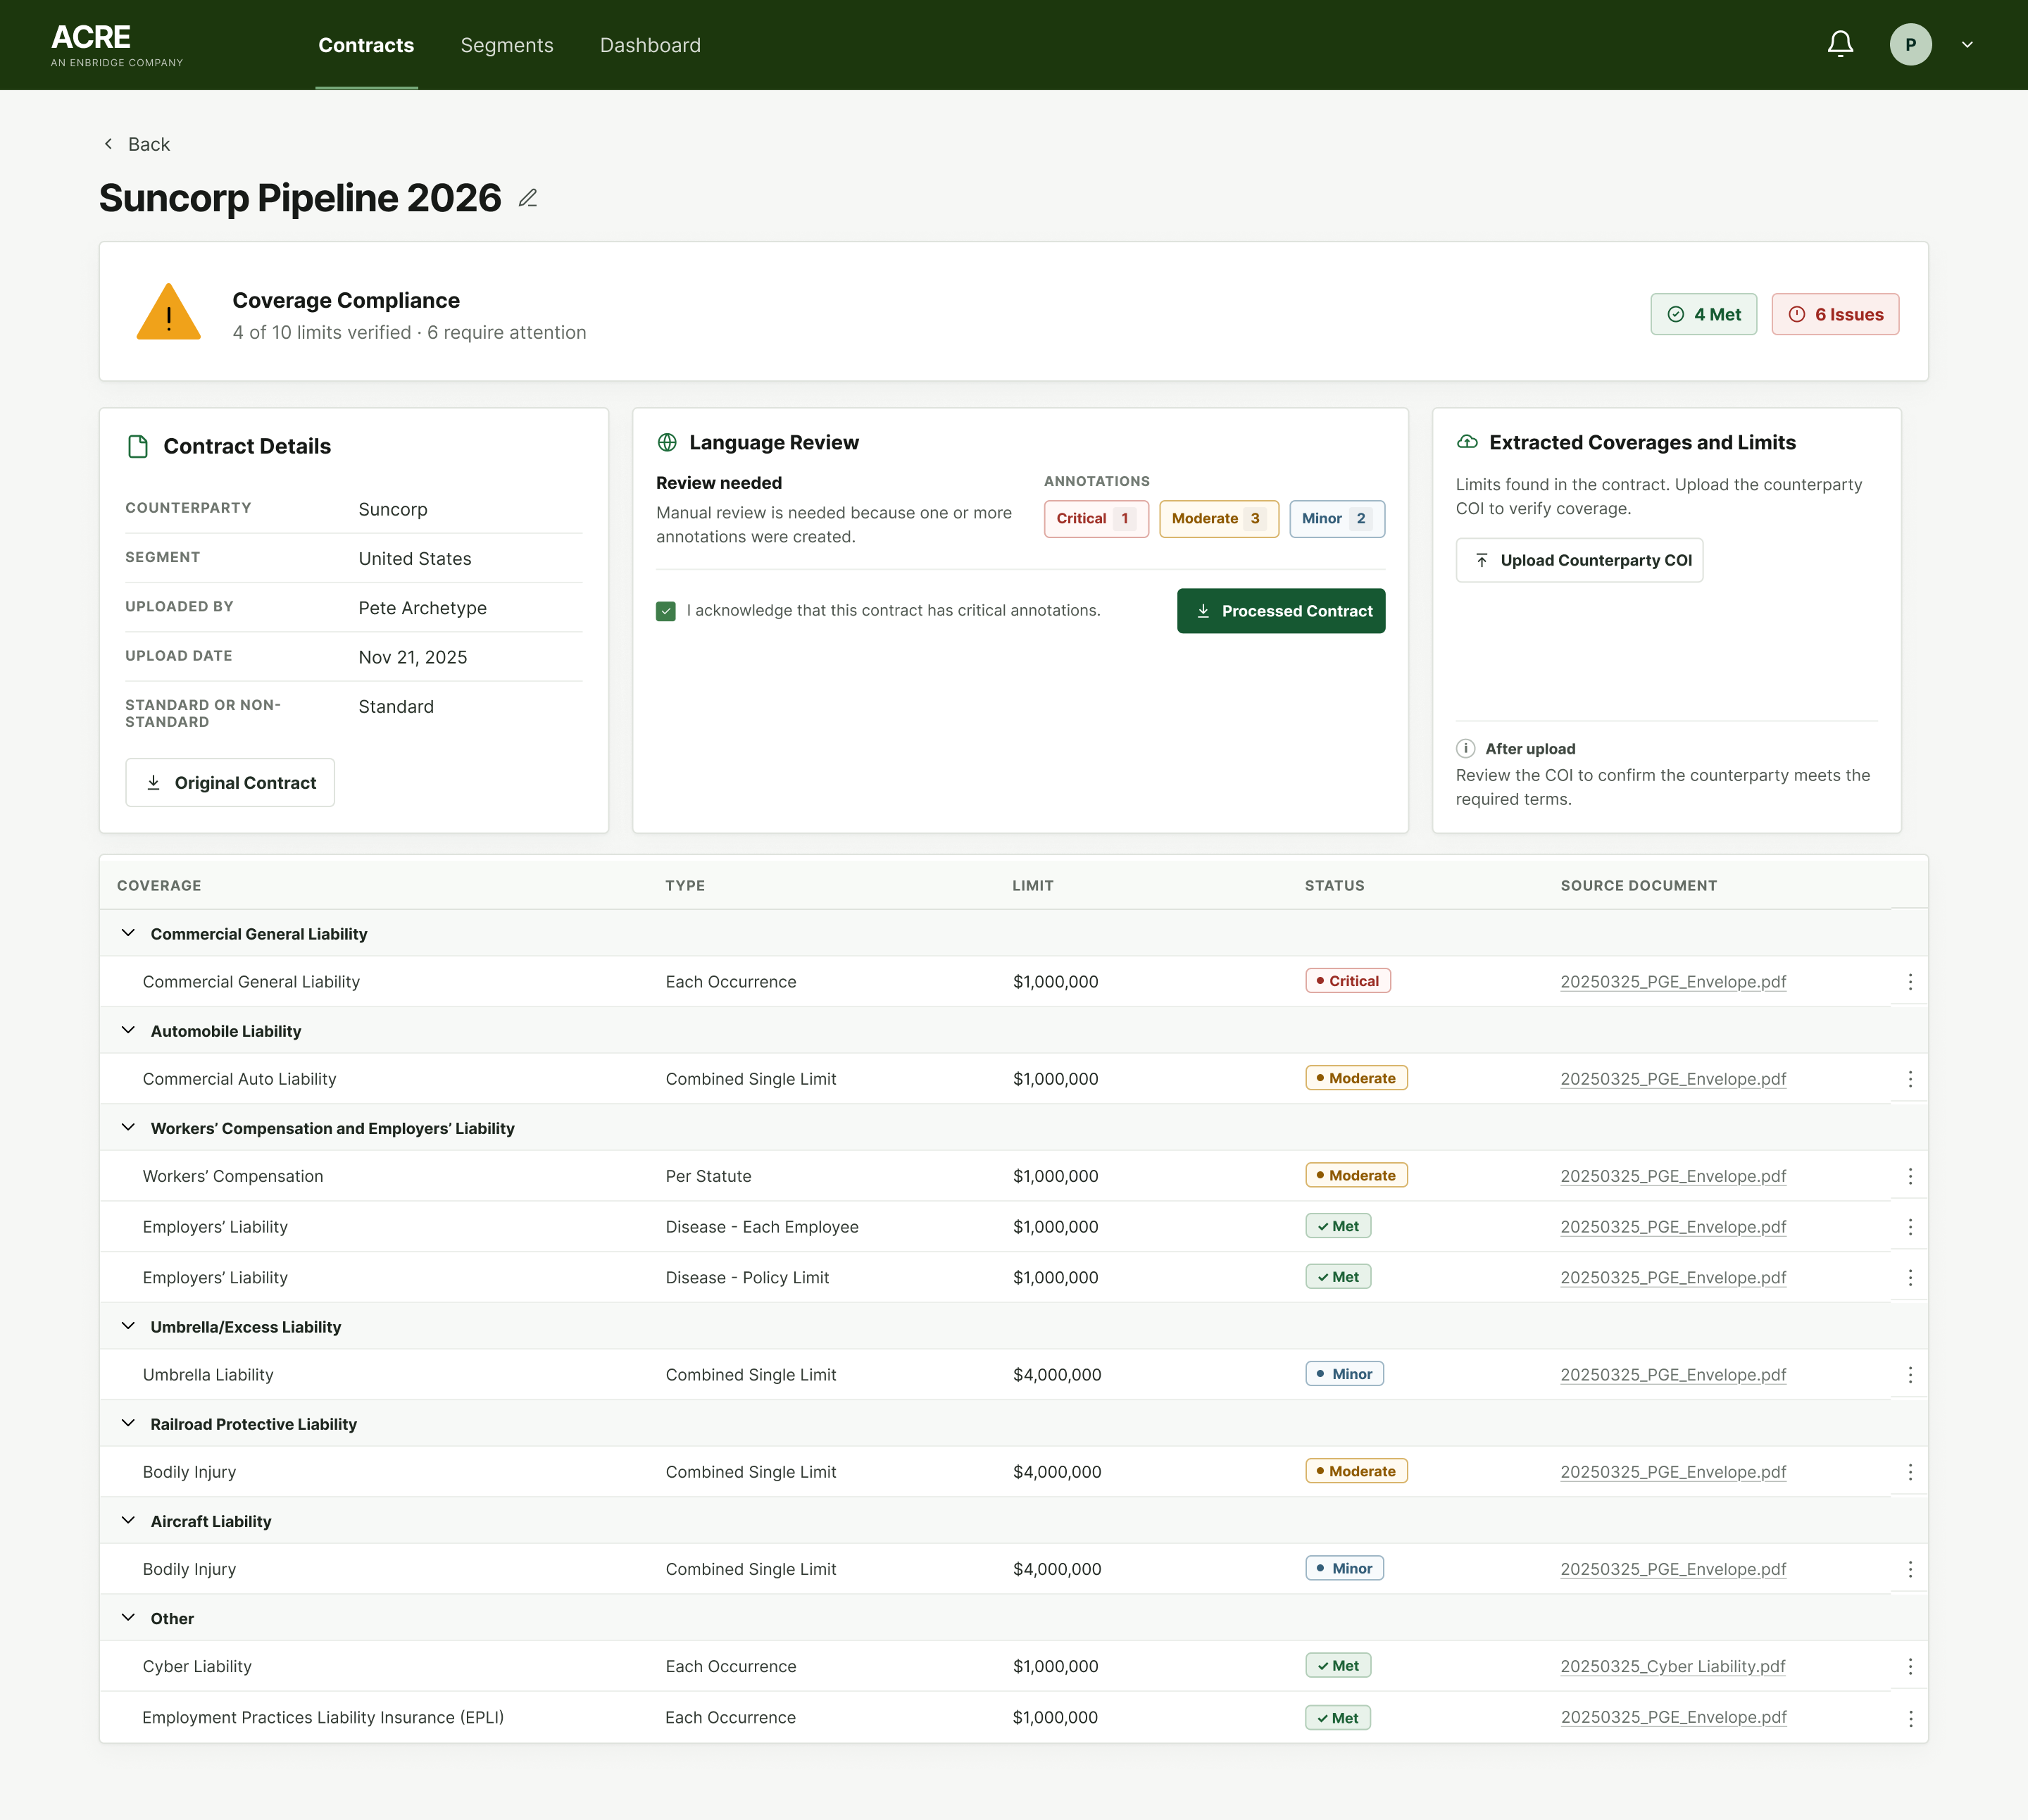The width and height of the screenshot is (2028, 1820).
Task: Edit the contract title pencil icon
Action: [527, 198]
